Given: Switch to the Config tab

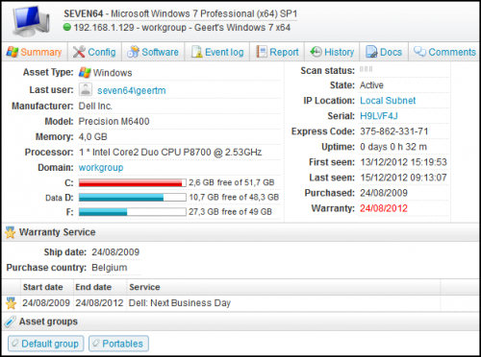Looking at the screenshot, I should pyautogui.click(x=94, y=52).
